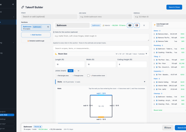Click Save button in bottom bar
The image size is (186, 132).
pyautogui.click(x=168, y=128)
